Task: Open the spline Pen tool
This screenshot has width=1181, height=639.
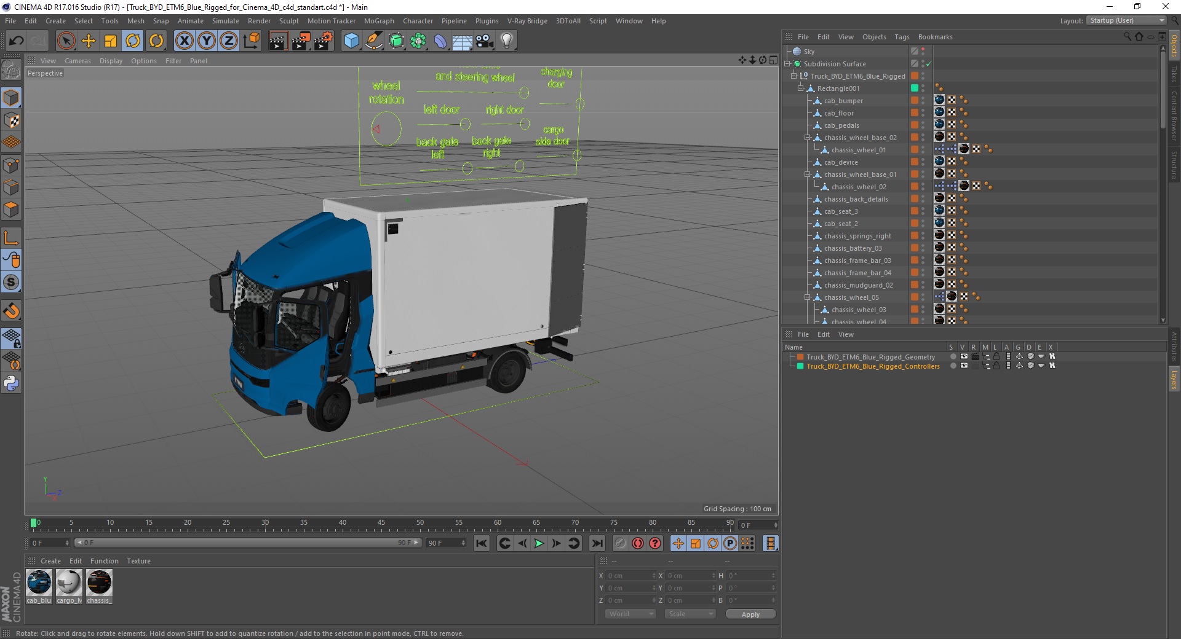Action: coord(374,41)
